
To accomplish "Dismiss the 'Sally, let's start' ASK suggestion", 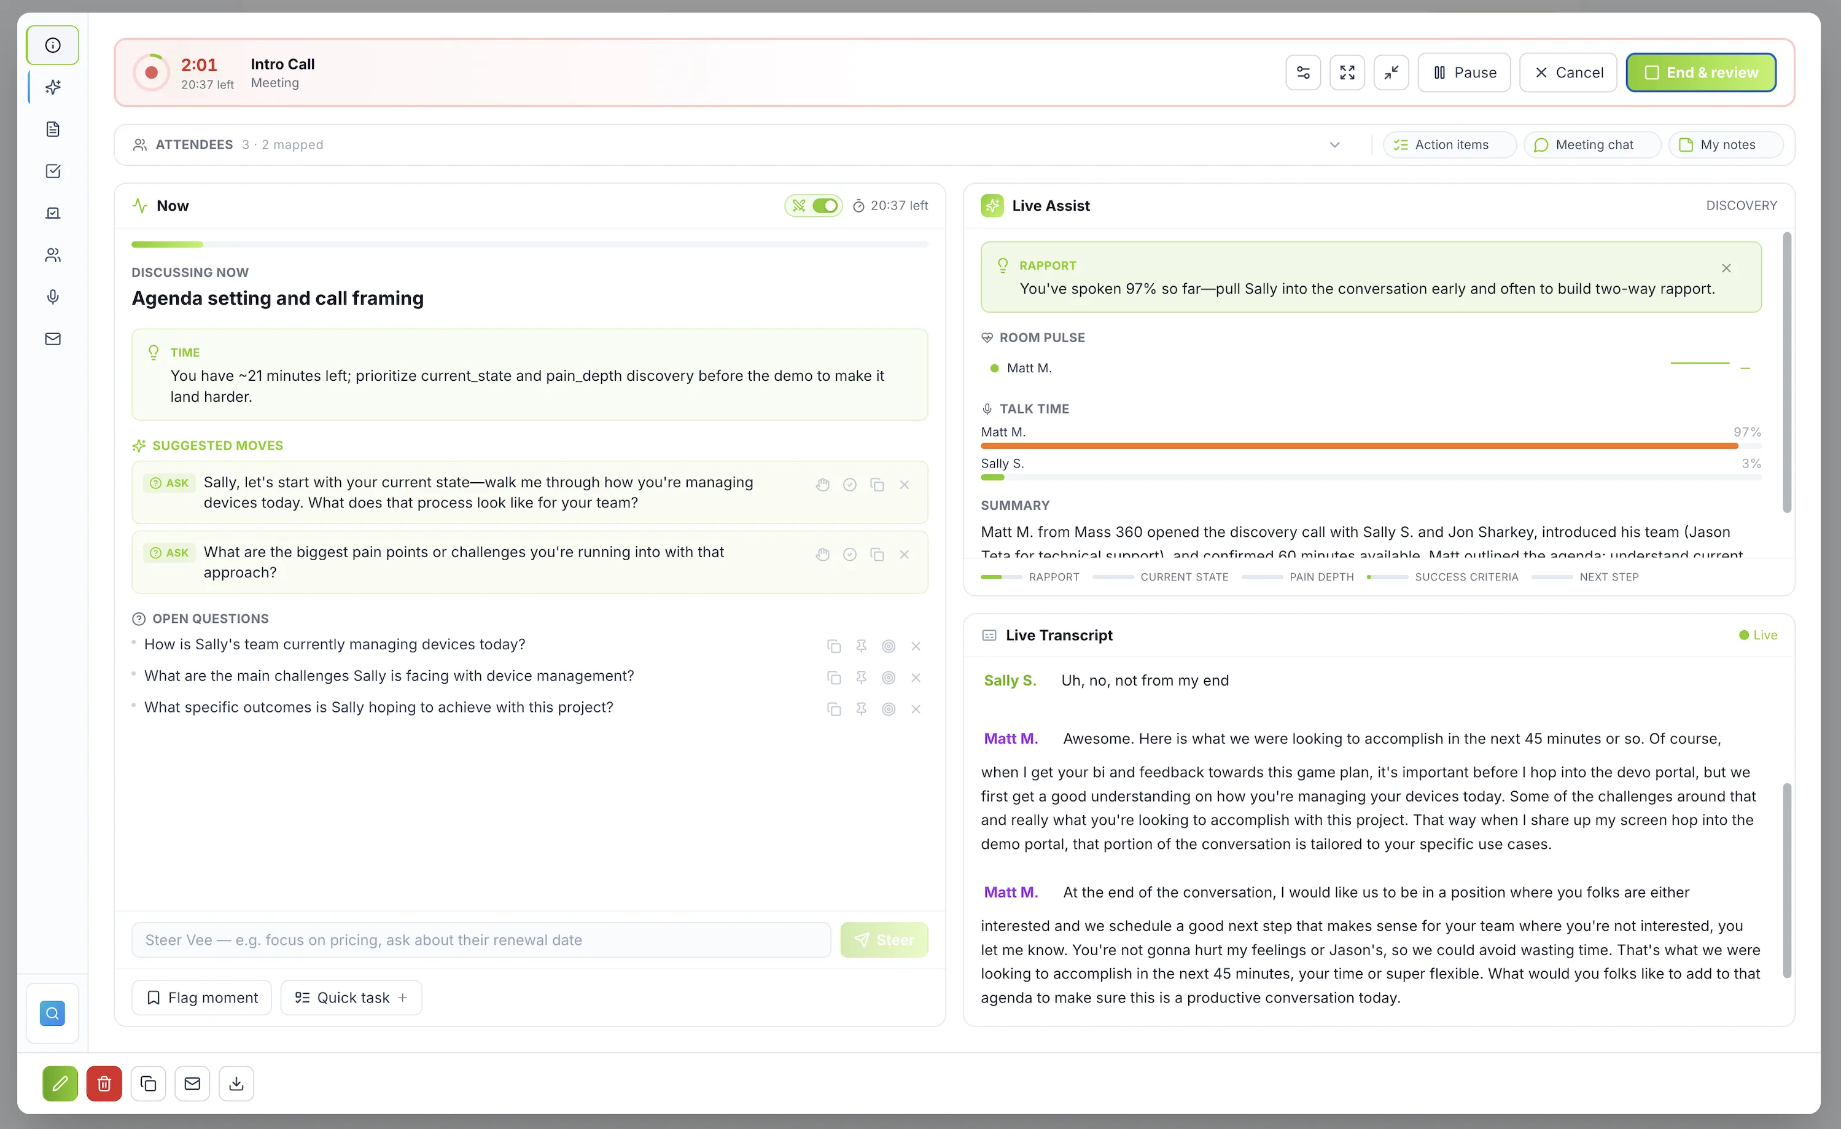I will [x=904, y=485].
